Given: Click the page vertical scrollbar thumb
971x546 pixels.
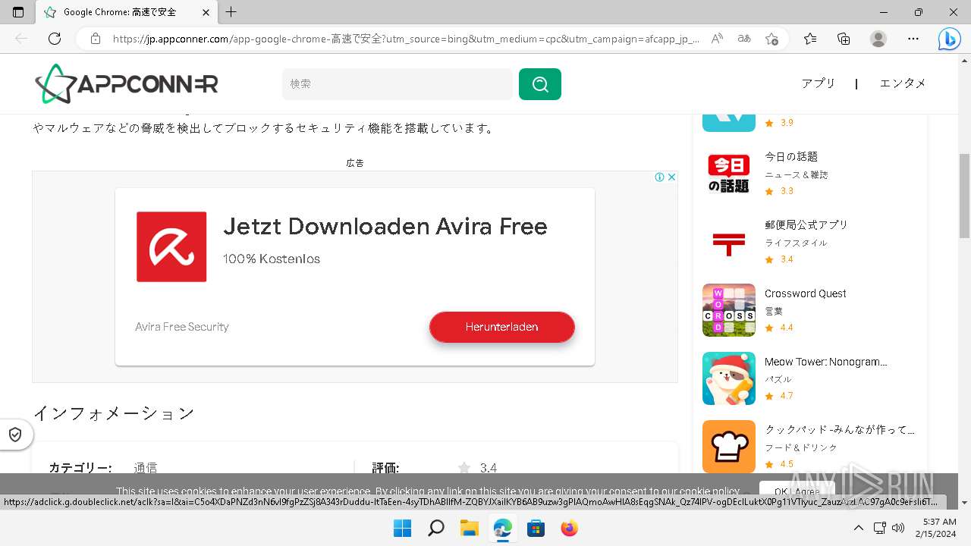Looking at the screenshot, I should (964, 196).
